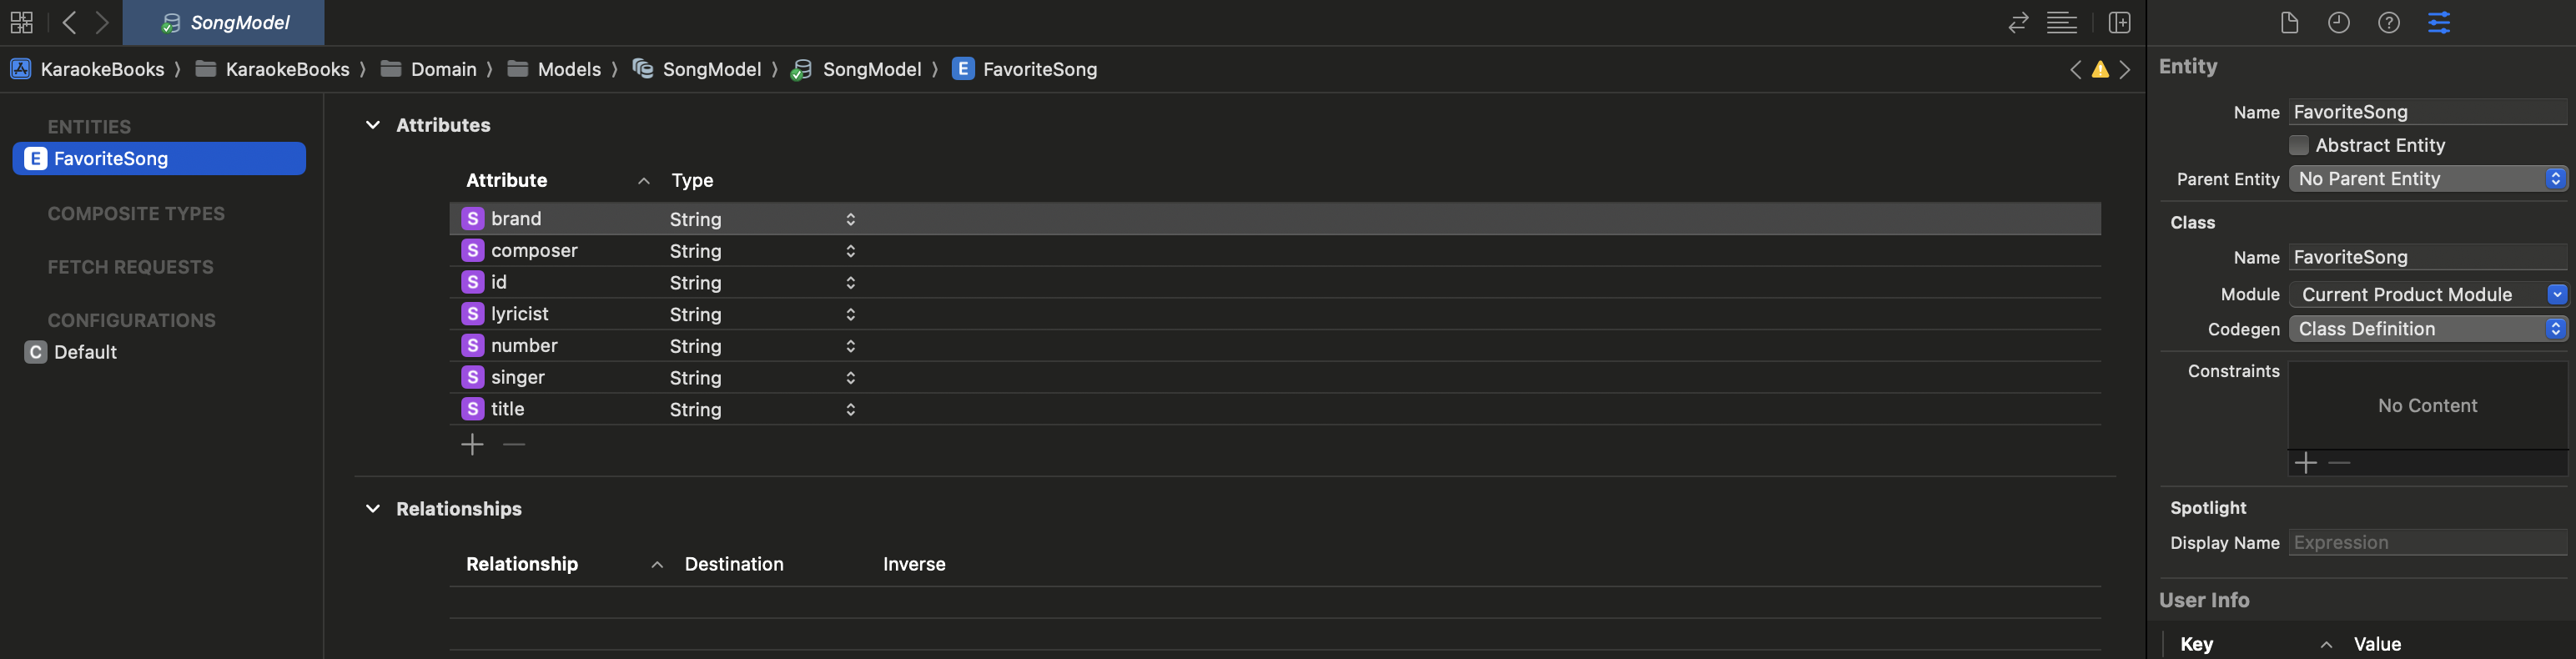Click the grid layout icon at top left
This screenshot has height=659, width=2576.
20,22
